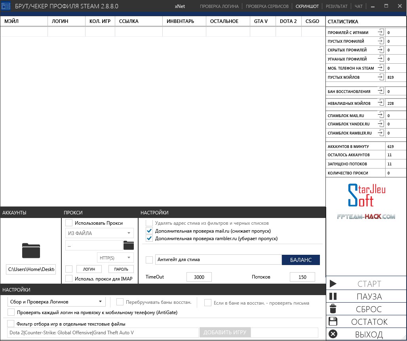Check Удалять адрес стима из фильтров

pyautogui.click(x=149, y=223)
